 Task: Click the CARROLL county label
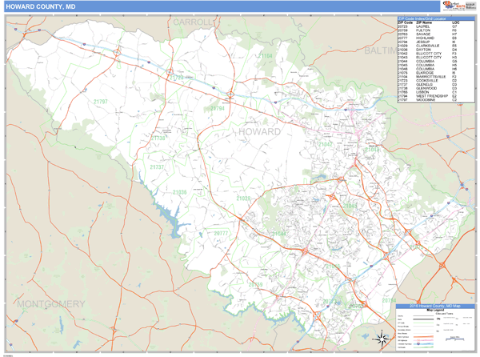coord(196,21)
